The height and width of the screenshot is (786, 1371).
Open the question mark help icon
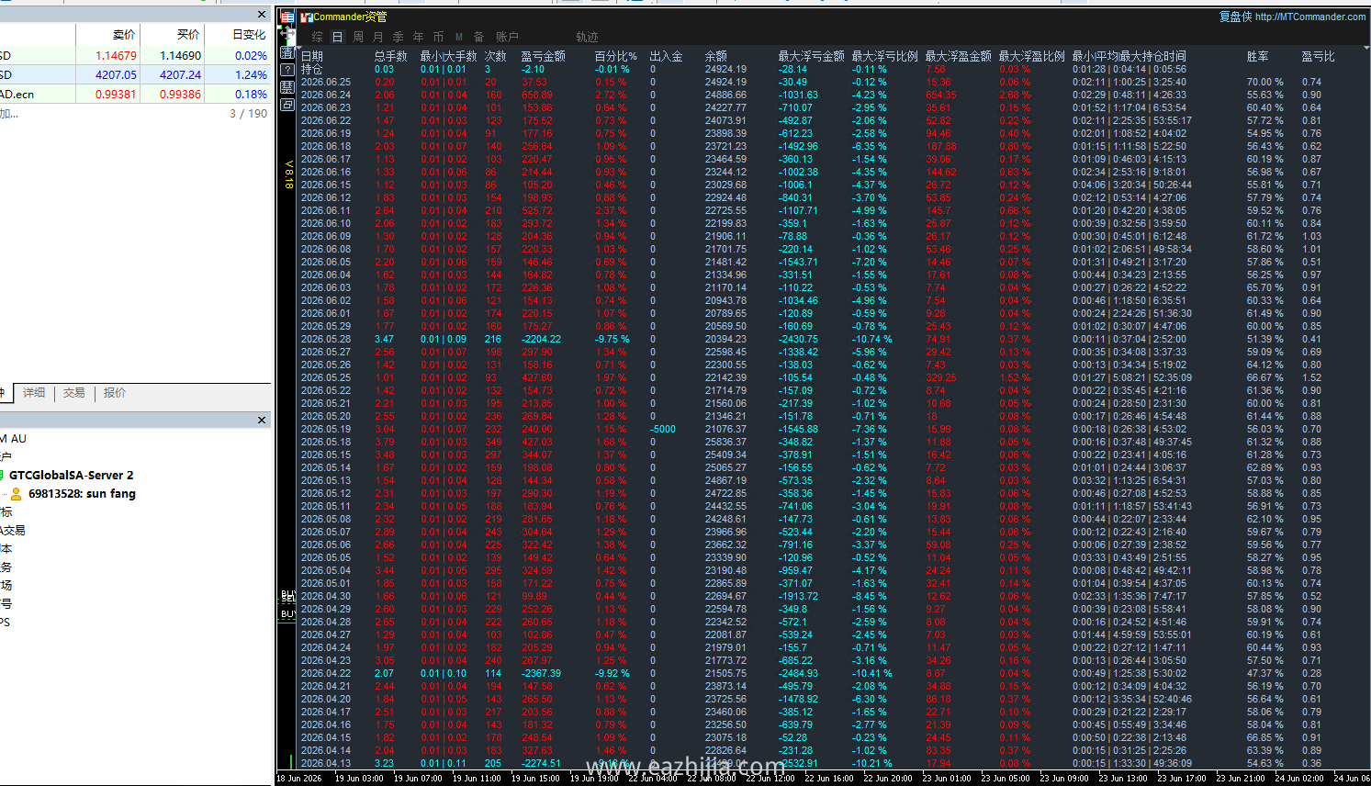[x=287, y=70]
